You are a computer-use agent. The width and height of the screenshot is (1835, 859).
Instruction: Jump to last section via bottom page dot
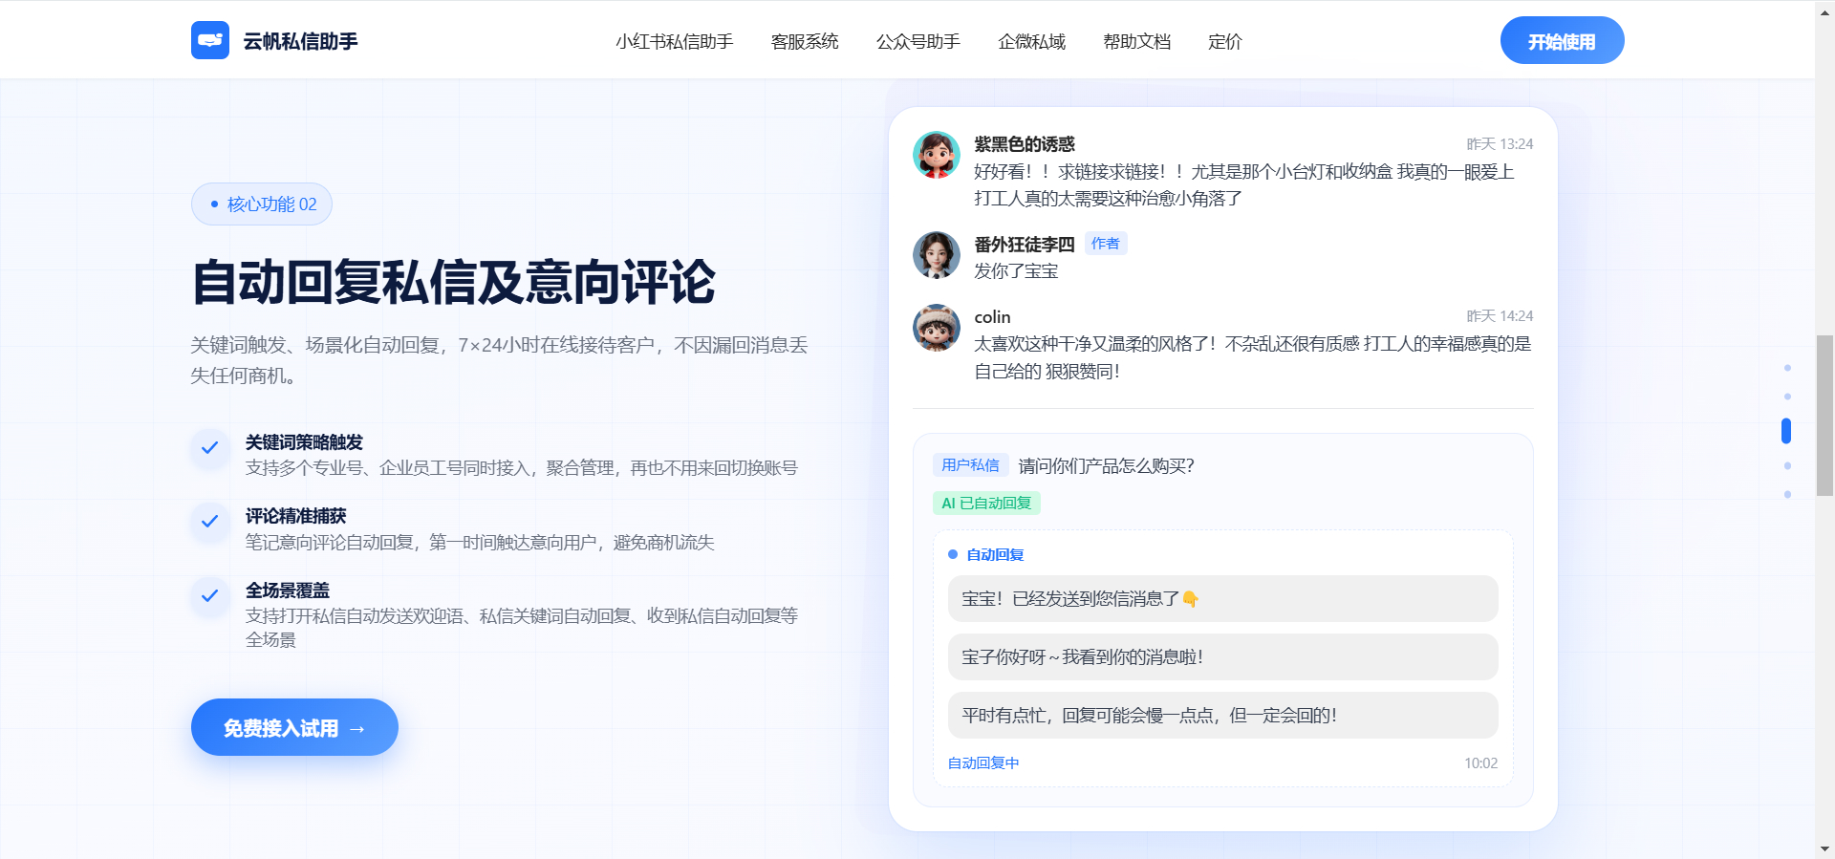pyautogui.click(x=1786, y=494)
